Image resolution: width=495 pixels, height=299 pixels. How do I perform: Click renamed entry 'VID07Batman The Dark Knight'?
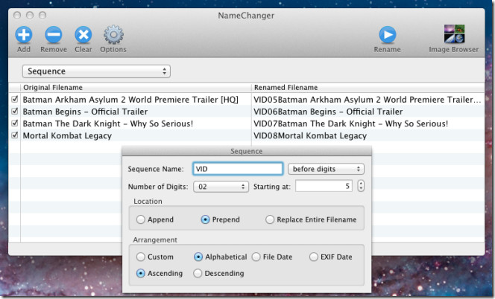[x=350, y=123]
